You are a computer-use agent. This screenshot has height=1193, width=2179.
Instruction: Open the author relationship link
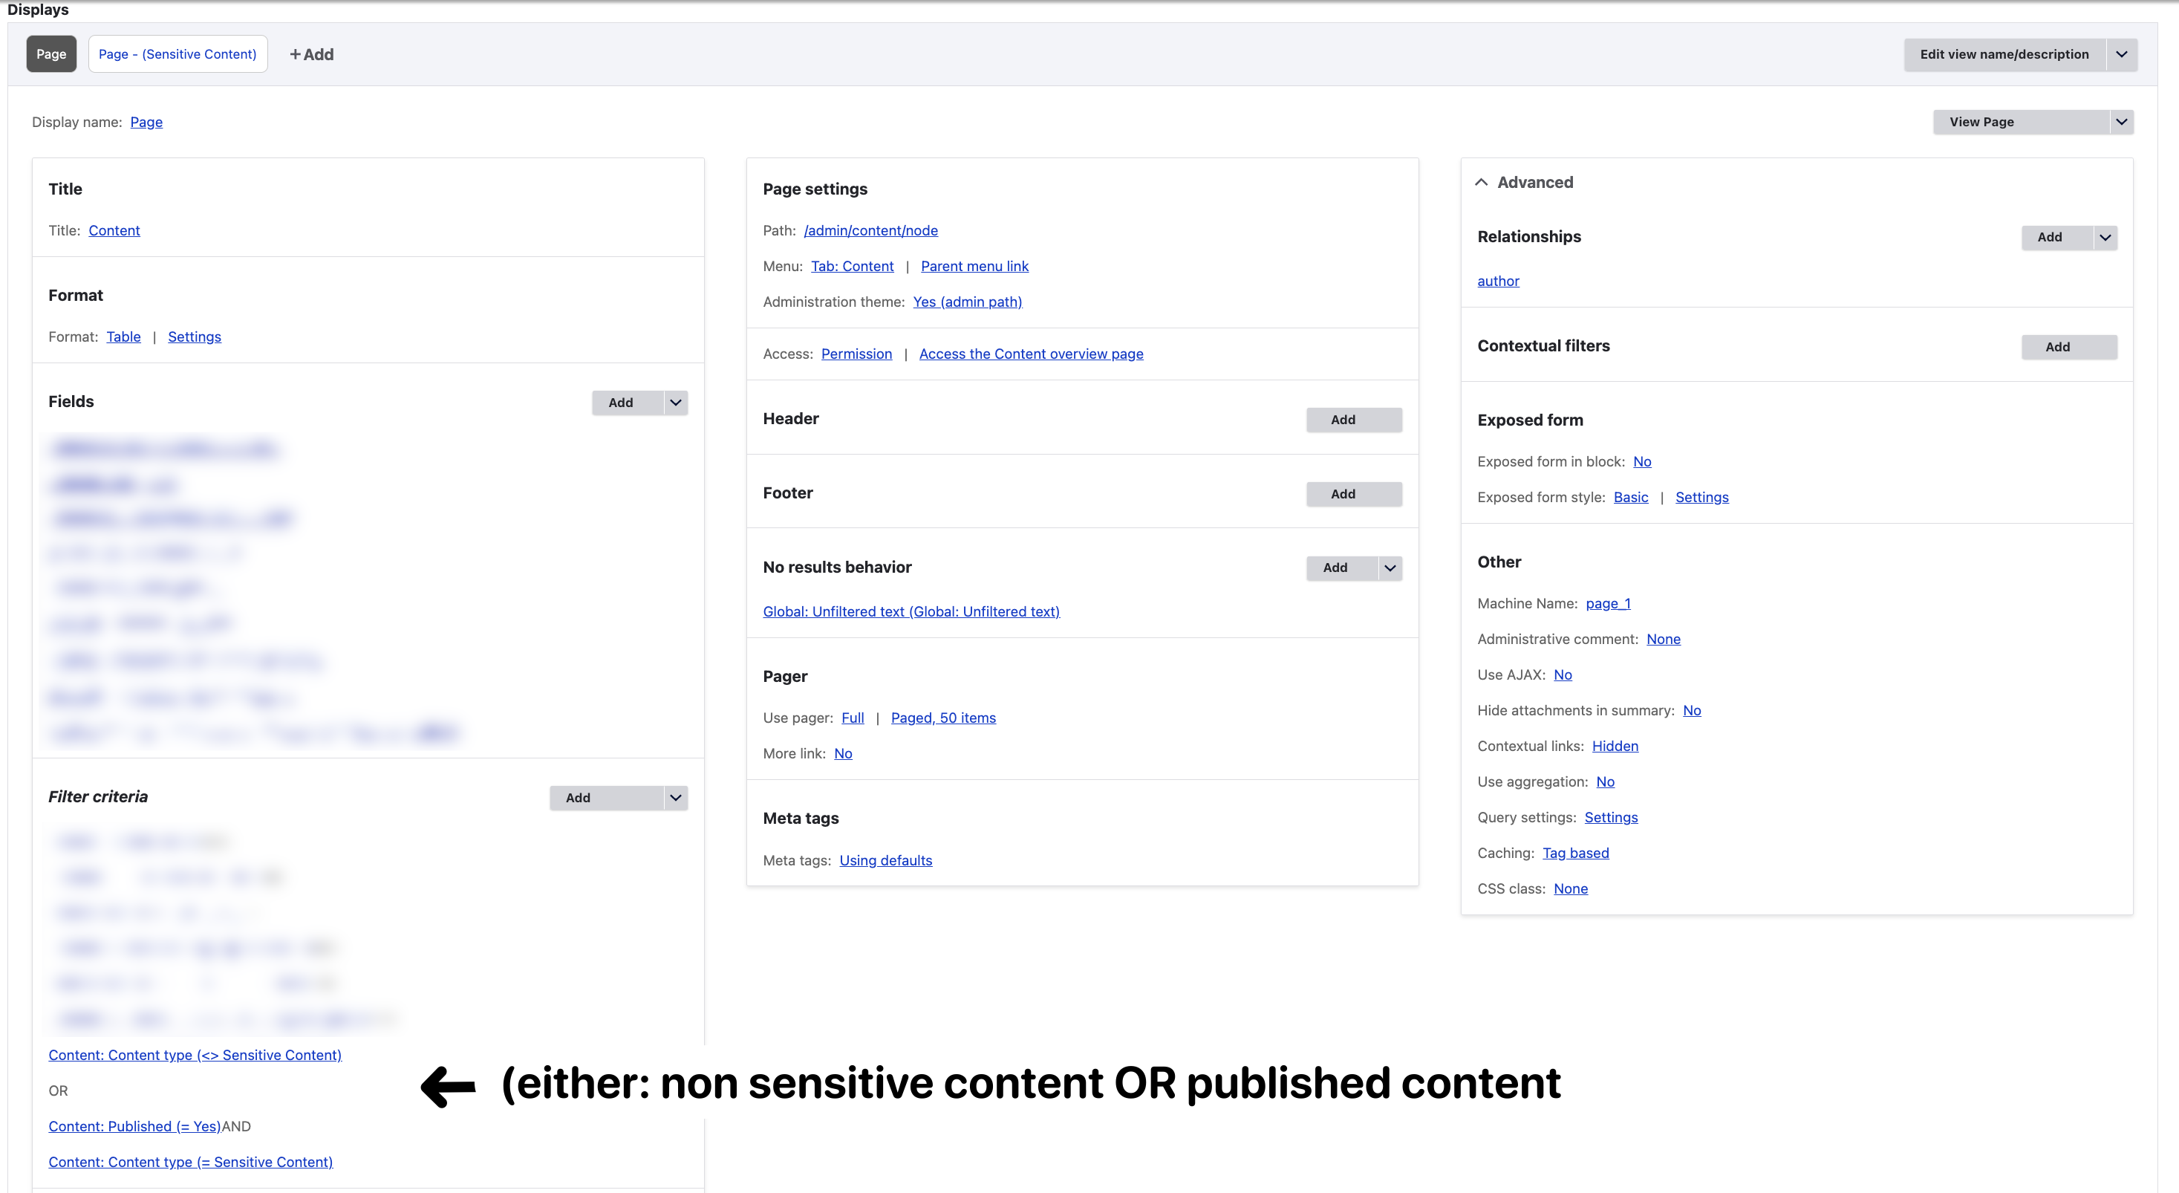coord(1497,281)
